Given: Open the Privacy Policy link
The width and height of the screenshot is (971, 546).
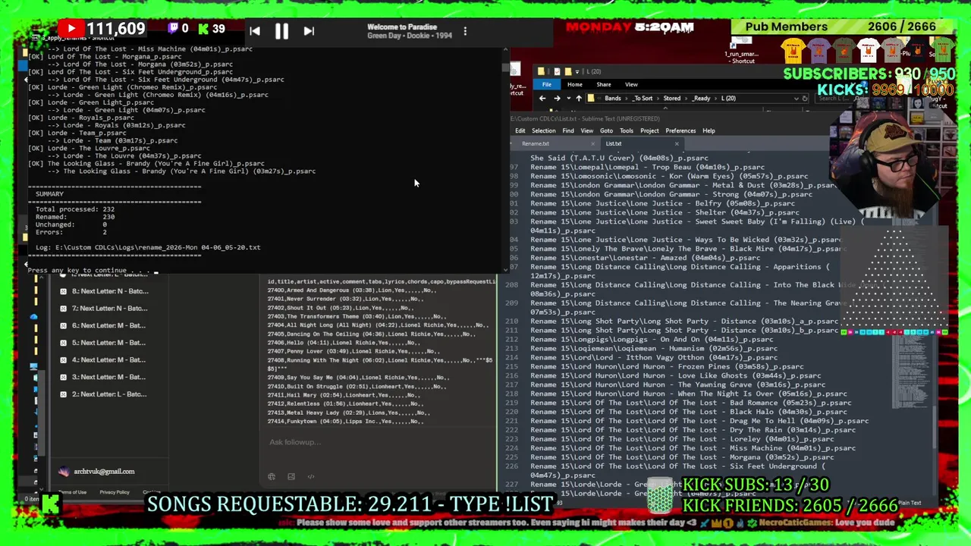Looking at the screenshot, I should pyautogui.click(x=115, y=493).
